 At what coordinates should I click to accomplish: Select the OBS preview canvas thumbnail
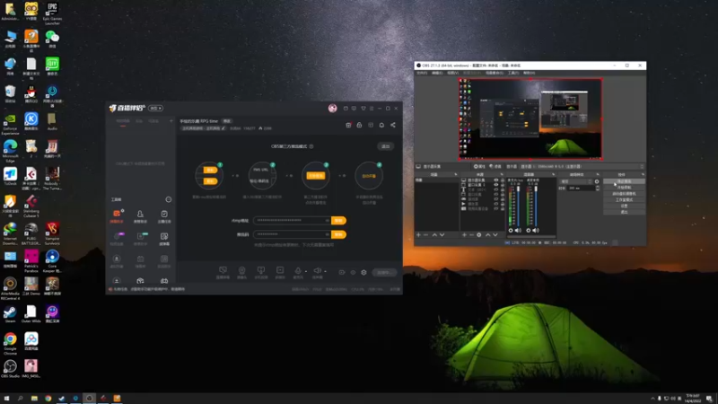tap(530, 119)
